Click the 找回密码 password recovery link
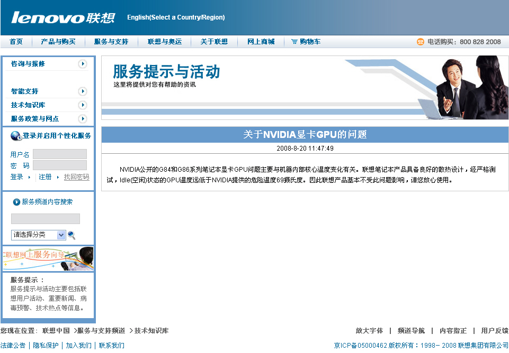Viewport: 509px width, 353px height. pos(76,177)
